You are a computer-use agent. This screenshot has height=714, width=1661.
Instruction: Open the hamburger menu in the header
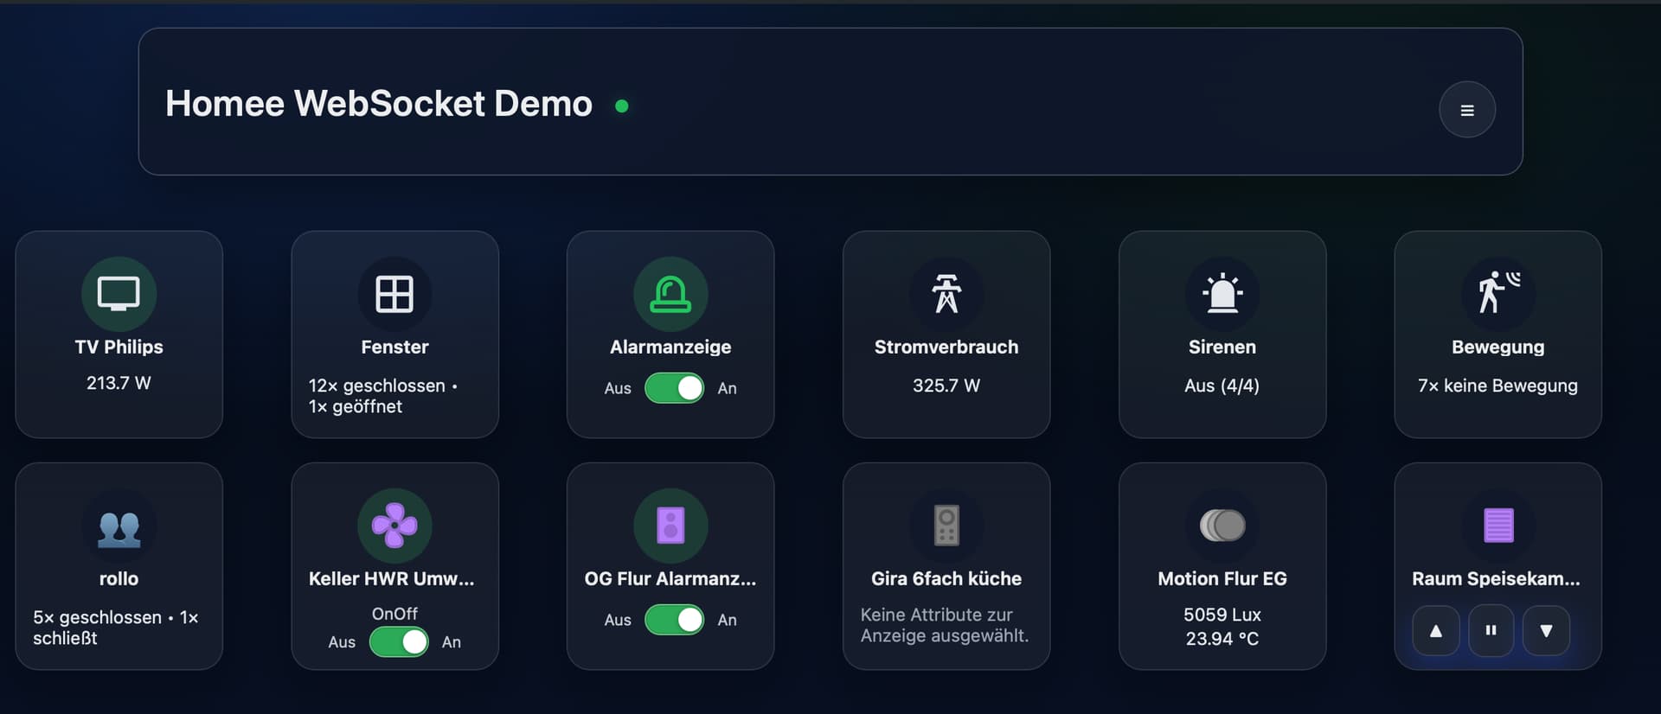pos(1466,110)
